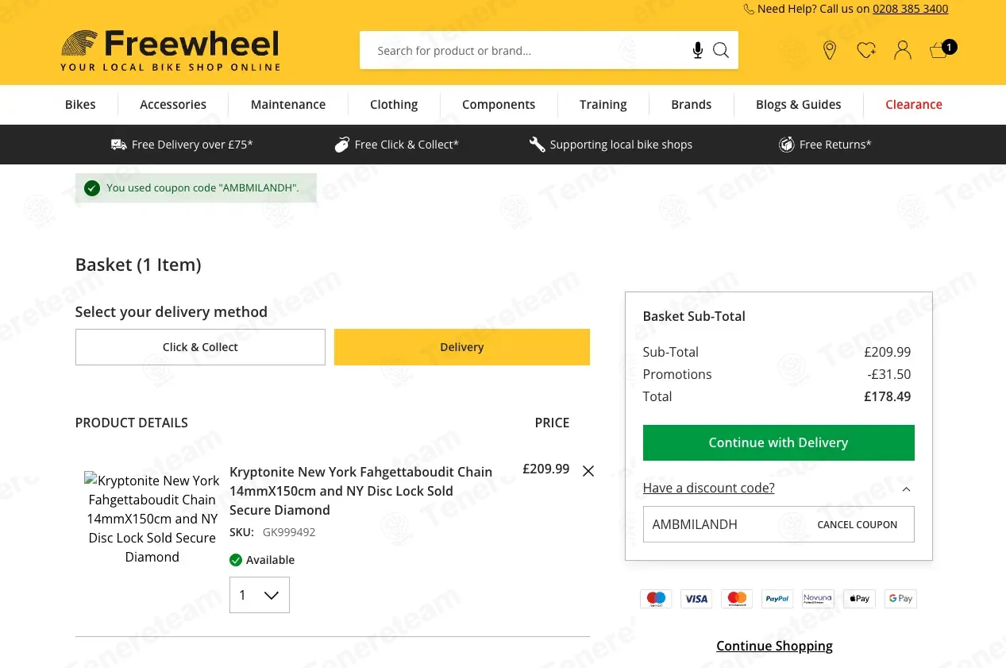Image resolution: width=1006 pixels, height=668 pixels.
Task: Select Click & Collect delivery method
Action: point(200,347)
